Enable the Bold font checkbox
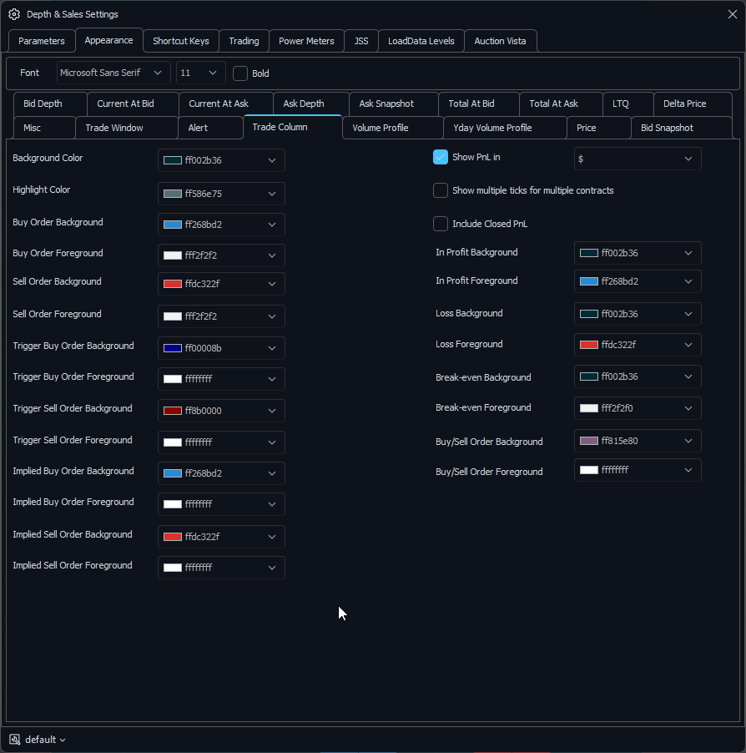 click(x=240, y=73)
